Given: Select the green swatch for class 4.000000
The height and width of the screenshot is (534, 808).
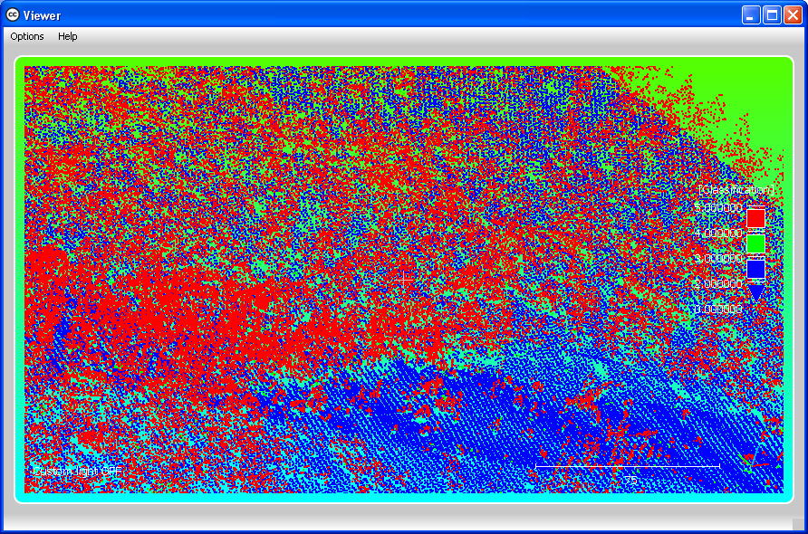Looking at the screenshot, I should [x=755, y=243].
